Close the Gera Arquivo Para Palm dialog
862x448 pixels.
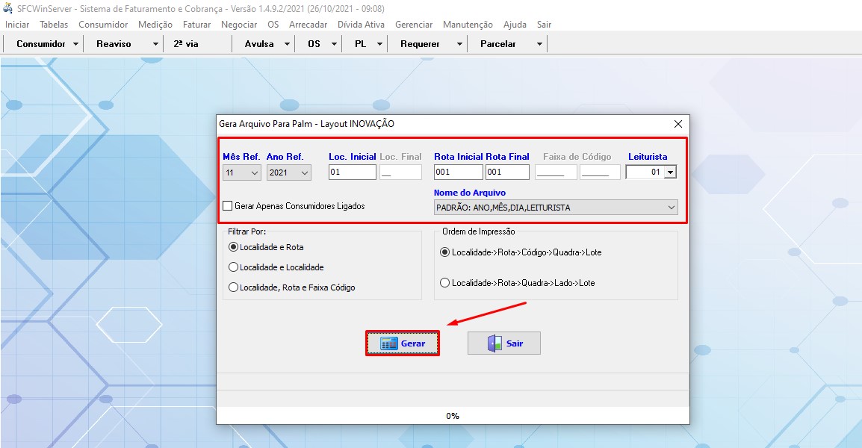click(x=678, y=124)
